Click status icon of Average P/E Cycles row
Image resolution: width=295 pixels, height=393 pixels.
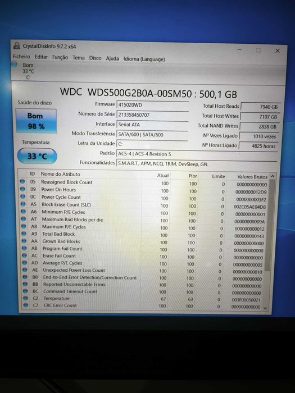click(25, 262)
